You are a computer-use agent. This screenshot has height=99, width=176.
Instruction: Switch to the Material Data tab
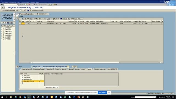point(26,69)
